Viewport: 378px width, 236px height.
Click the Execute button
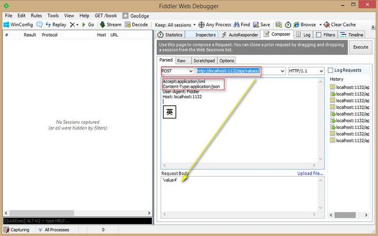361,47
